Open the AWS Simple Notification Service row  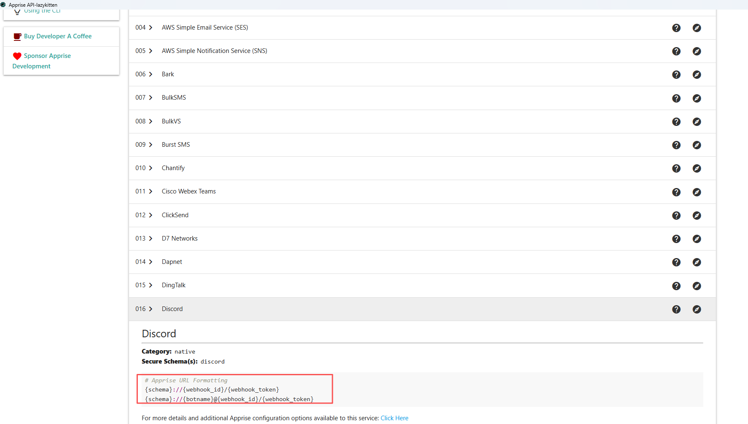(422, 51)
